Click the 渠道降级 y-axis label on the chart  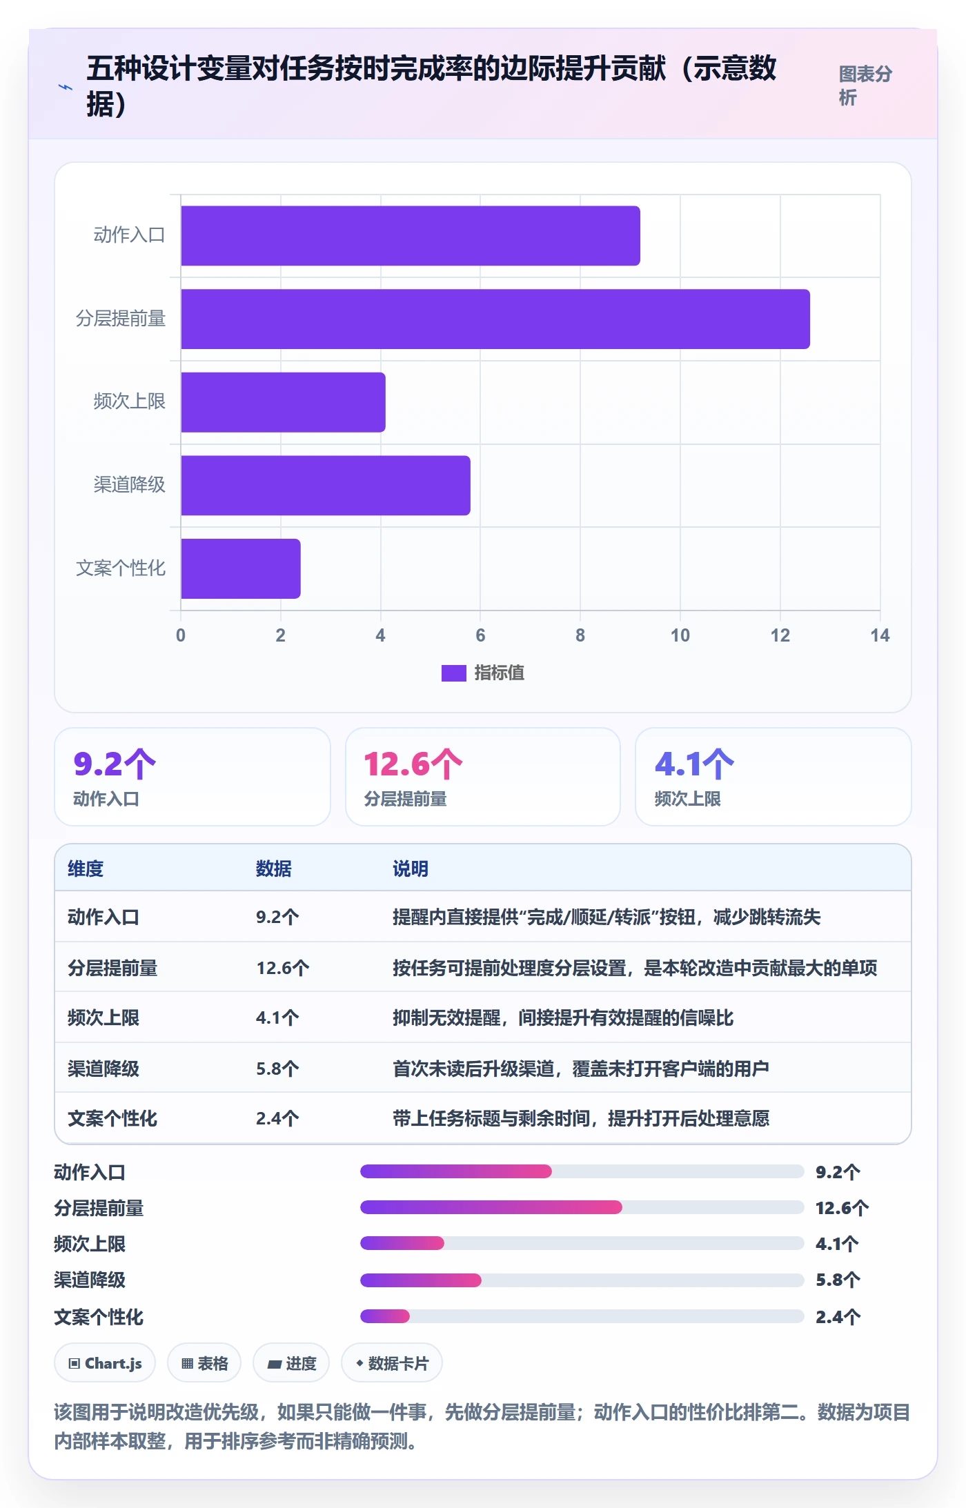click(129, 485)
